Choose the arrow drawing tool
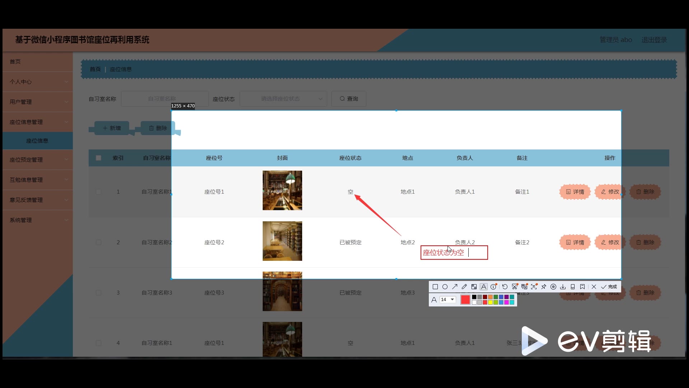The image size is (689, 388). pyautogui.click(x=455, y=287)
